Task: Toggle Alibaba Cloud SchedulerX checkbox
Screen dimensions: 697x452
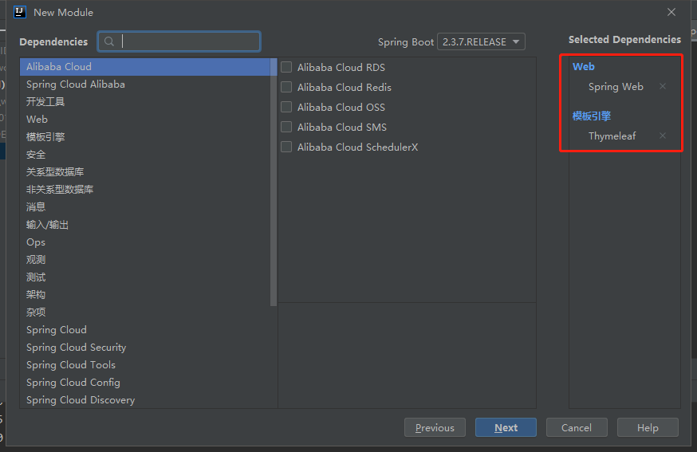Action: (x=286, y=147)
